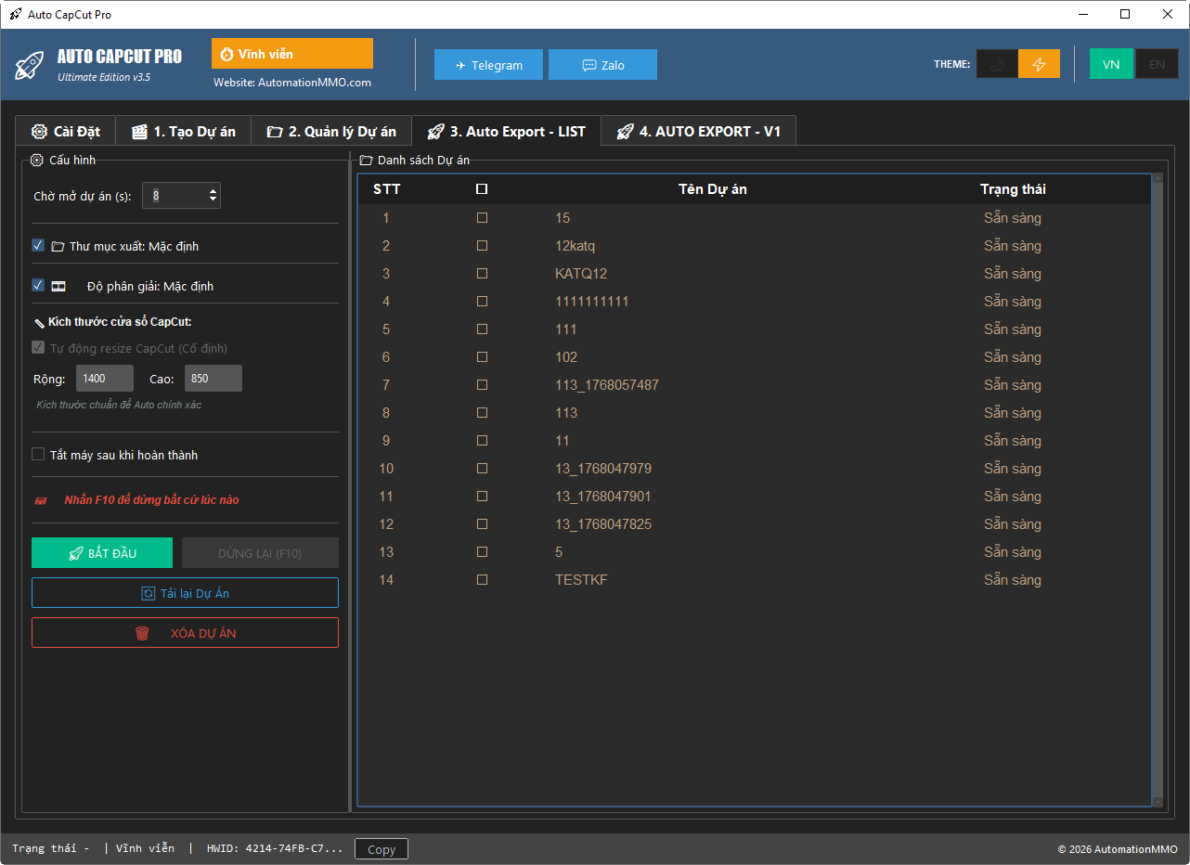Open the Telegram channel button
The width and height of the screenshot is (1190, 865).
tap(488, 65)
